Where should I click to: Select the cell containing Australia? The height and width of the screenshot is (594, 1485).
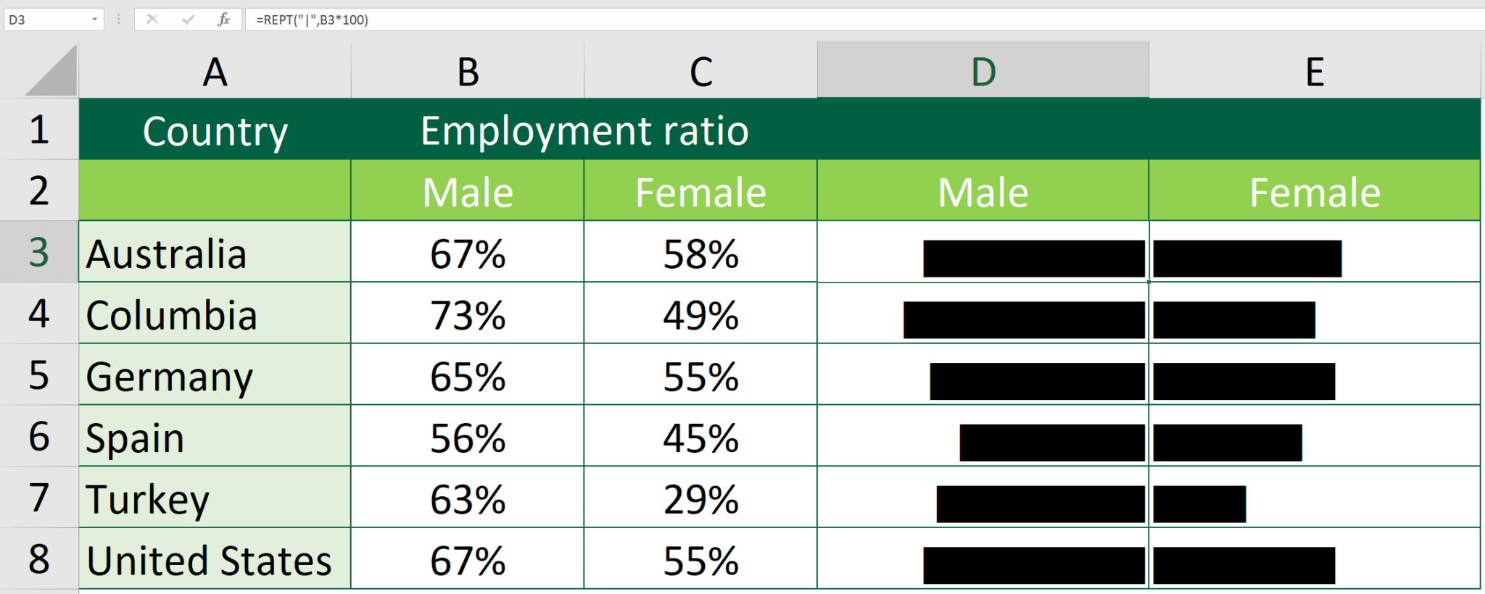pos(215,253)
